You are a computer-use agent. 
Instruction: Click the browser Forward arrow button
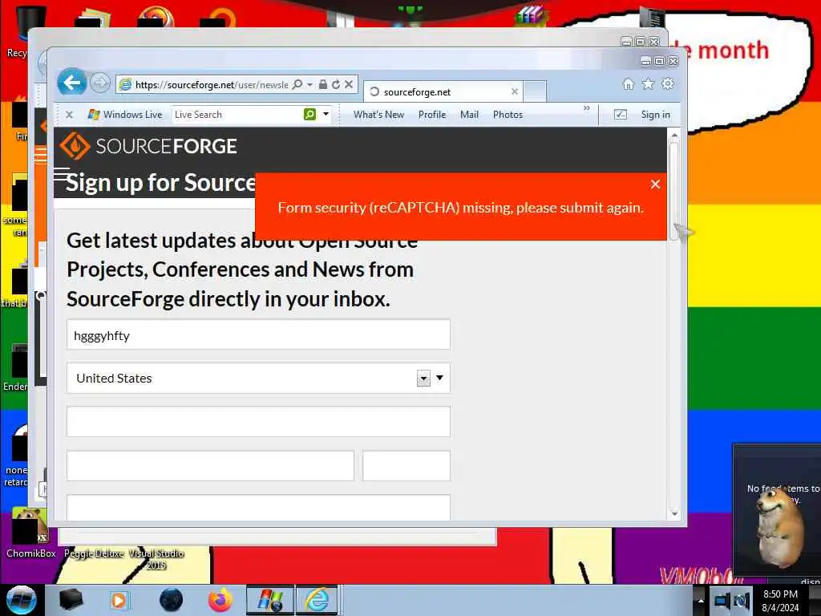pos(100,83)
